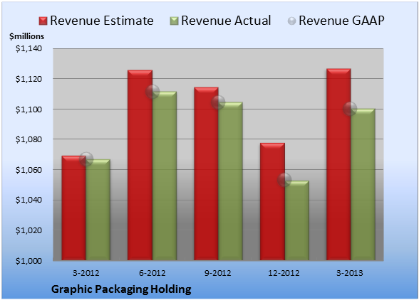Click the '3-2013' x-axis label
The height and width of the screenshot is (300, 419).
pos(350,273)
